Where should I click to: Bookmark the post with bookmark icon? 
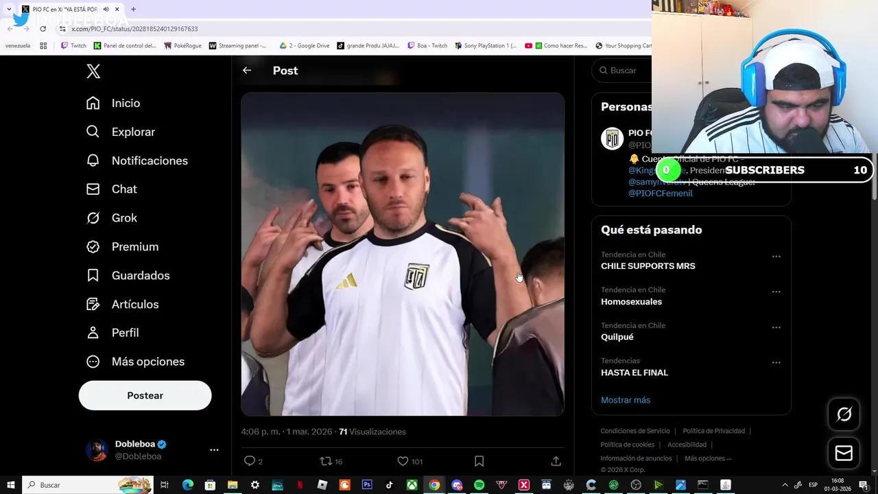pyautogui.click(x=479, y=461)
